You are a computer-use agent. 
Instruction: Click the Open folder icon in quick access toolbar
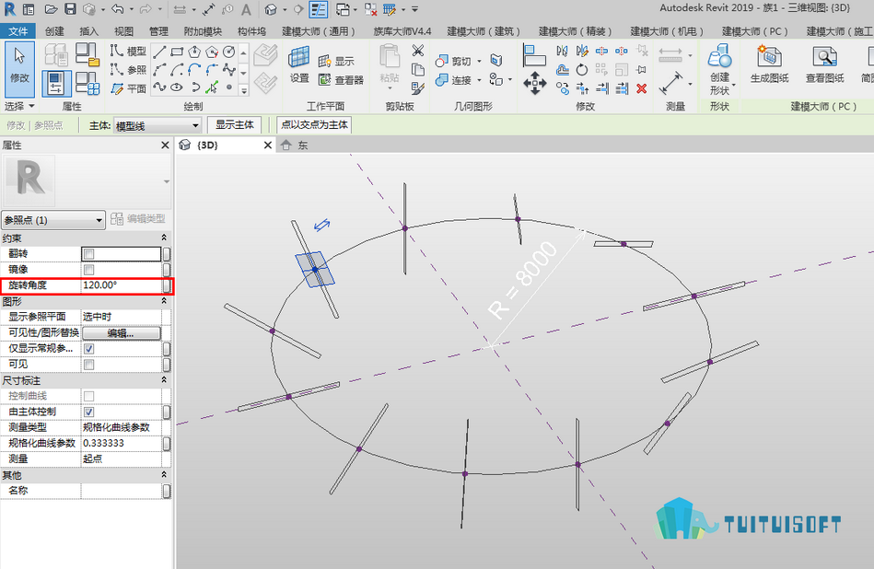pyautogui.click(x=51, y=9)
